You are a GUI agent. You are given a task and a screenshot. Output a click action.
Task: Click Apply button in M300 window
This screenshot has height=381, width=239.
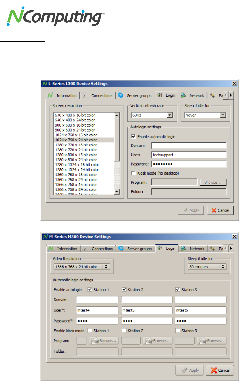pyautogui.click(x=189, y=370)
